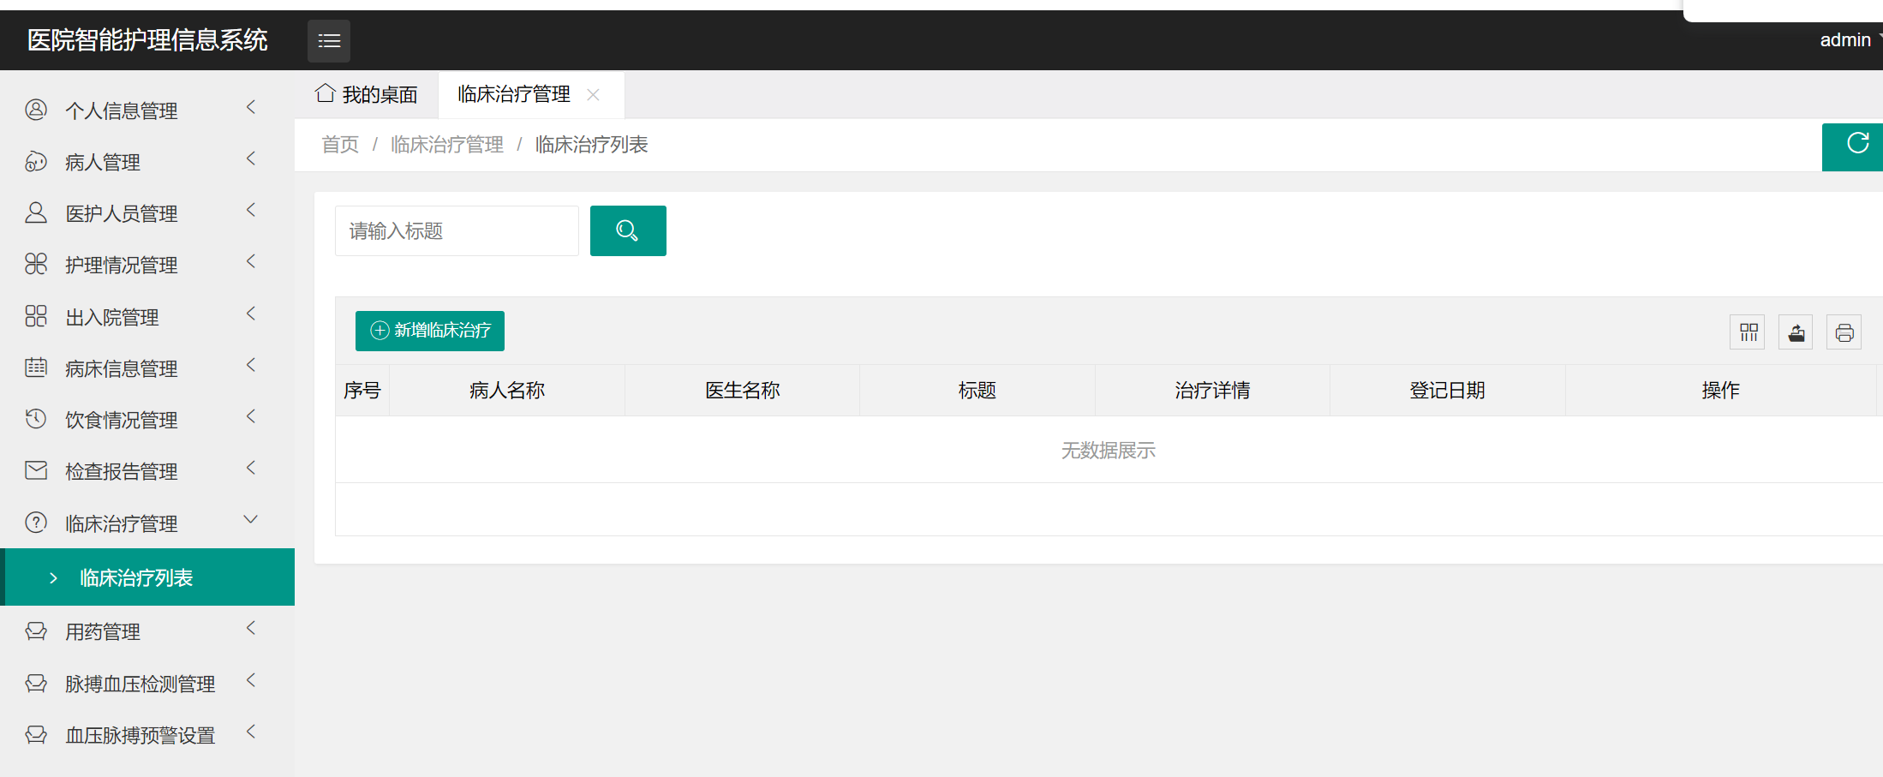
Task: Click the nursing situation management icon
Action: 36,264
